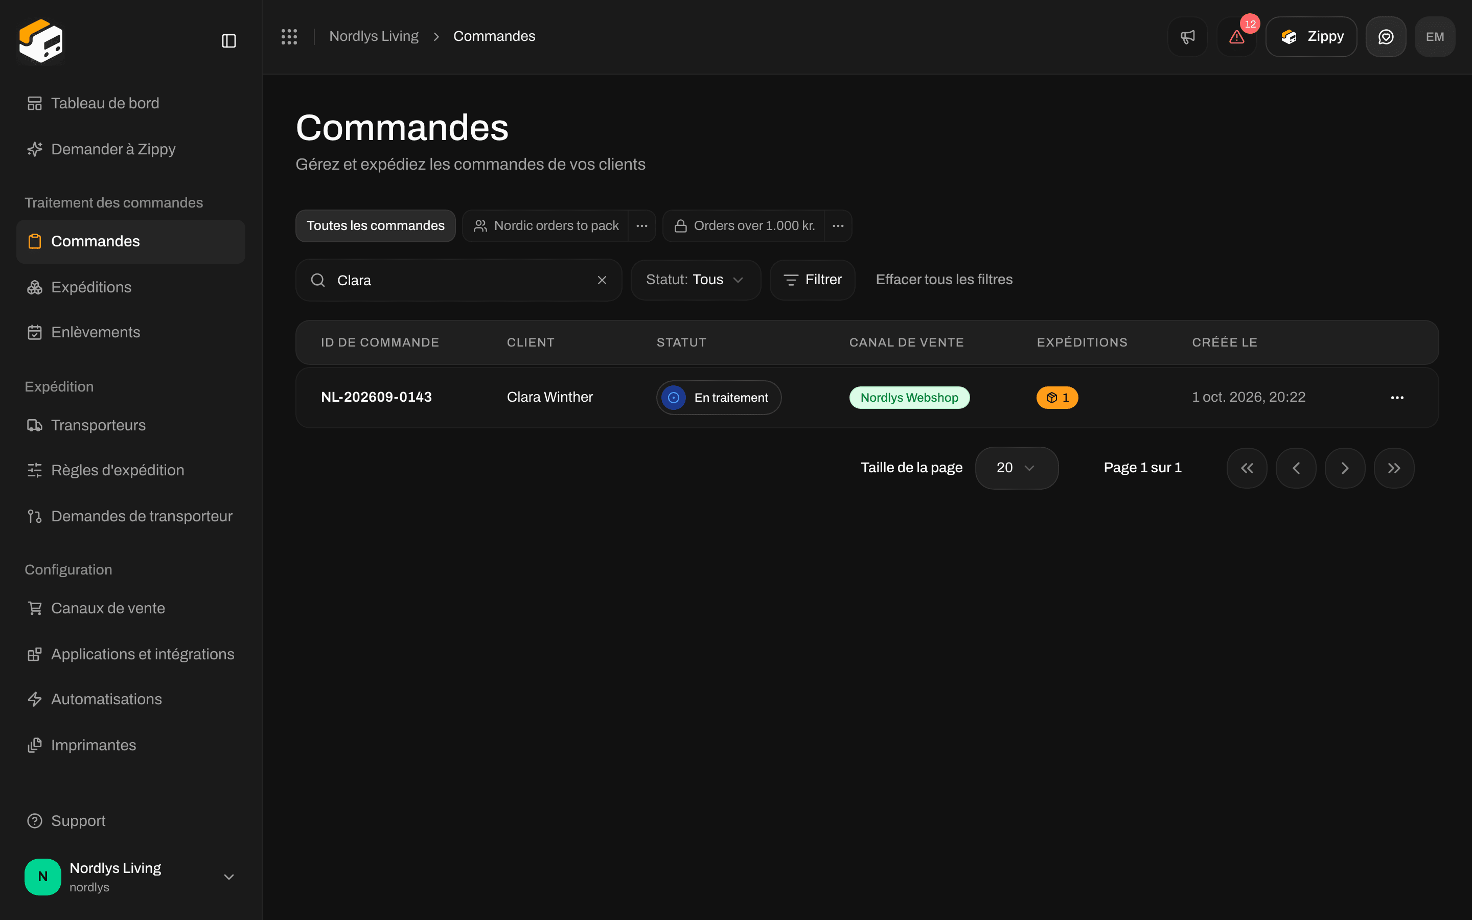Switch to Orders over 1.000 kr. view
Image resolution: width=1472 pixels, height=920 pixels.
pos(744,226)
